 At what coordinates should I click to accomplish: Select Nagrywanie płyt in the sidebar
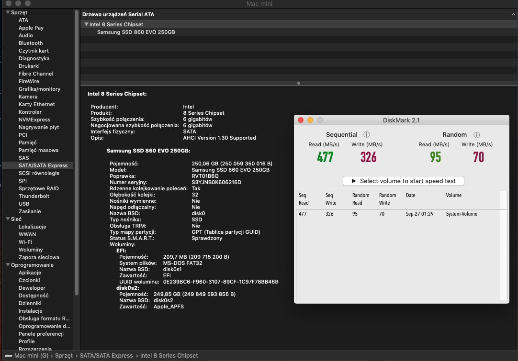39,127
